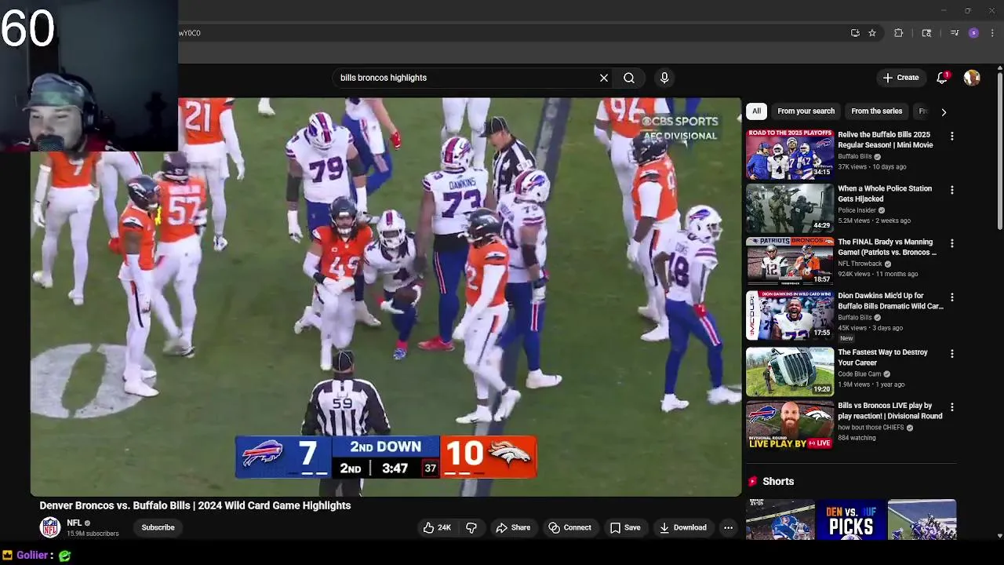
Task: Click the install app icon in address bar
Action: pos(855,33)
